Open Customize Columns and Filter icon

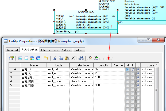coord(90,58)
